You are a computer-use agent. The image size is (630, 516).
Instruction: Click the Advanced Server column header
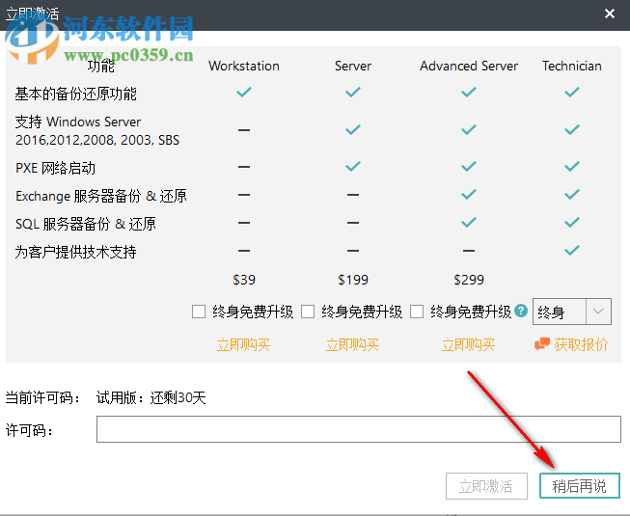coord(469,66)
